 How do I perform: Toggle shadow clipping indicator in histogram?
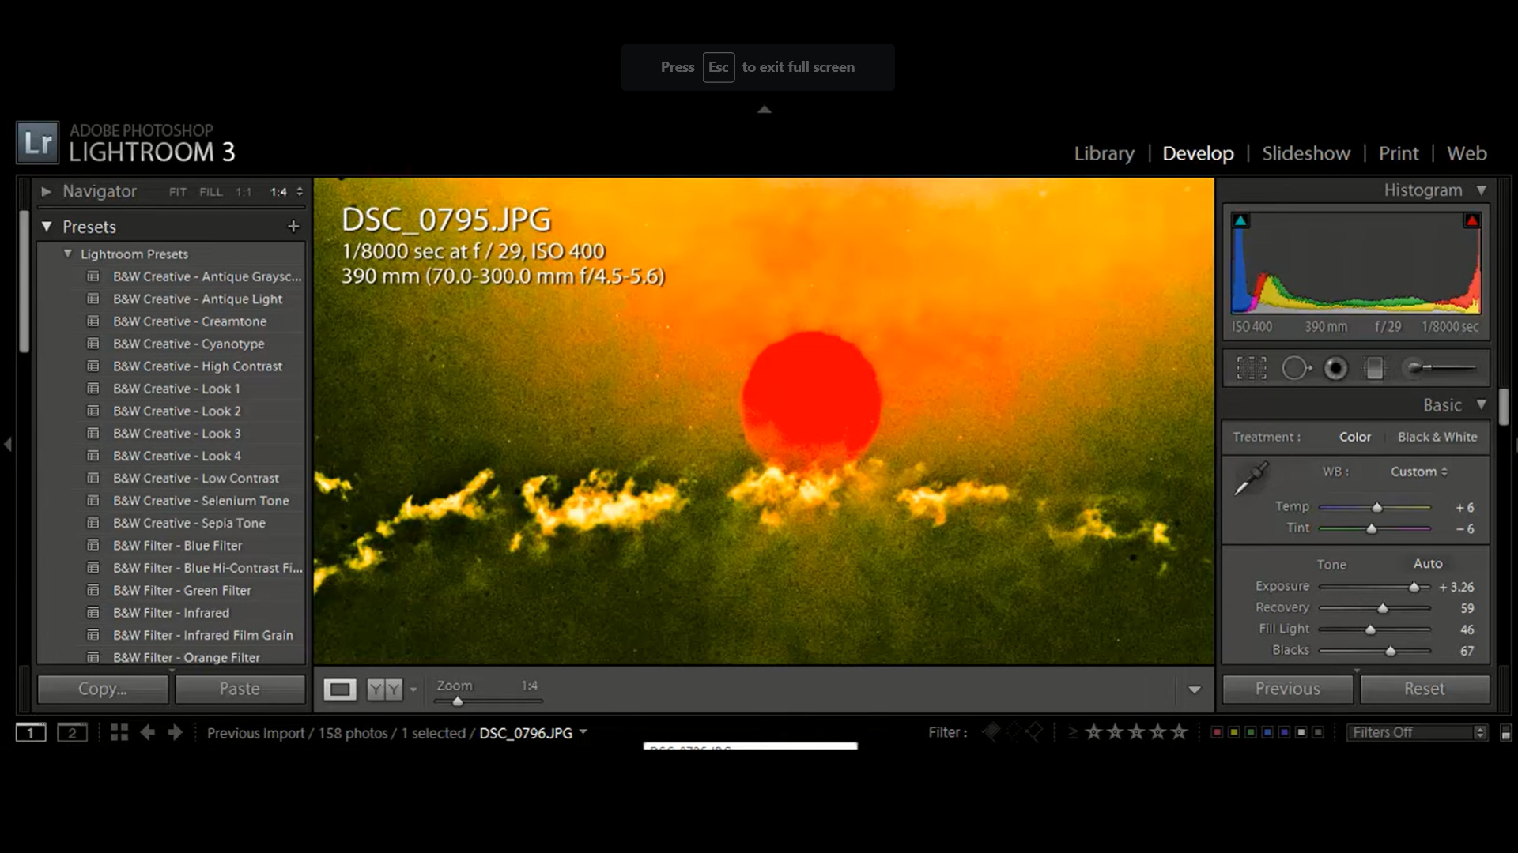click(x=1240, y=220)
